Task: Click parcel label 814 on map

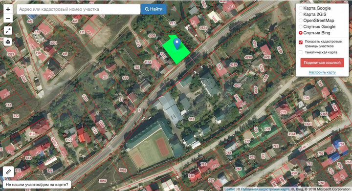Action: coord(32,134)
